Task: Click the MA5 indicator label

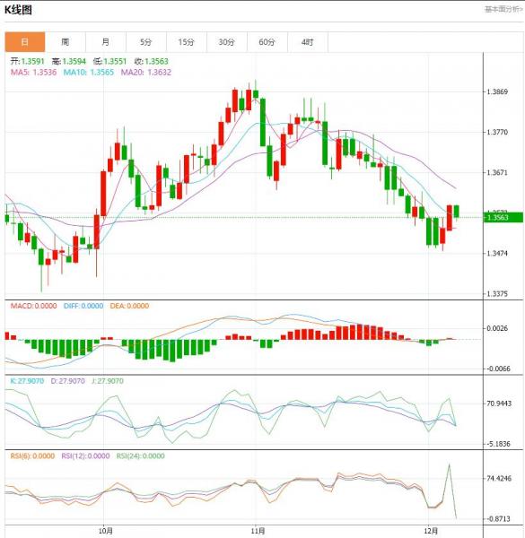Action: pyautogui.click(x=33, y=72)
